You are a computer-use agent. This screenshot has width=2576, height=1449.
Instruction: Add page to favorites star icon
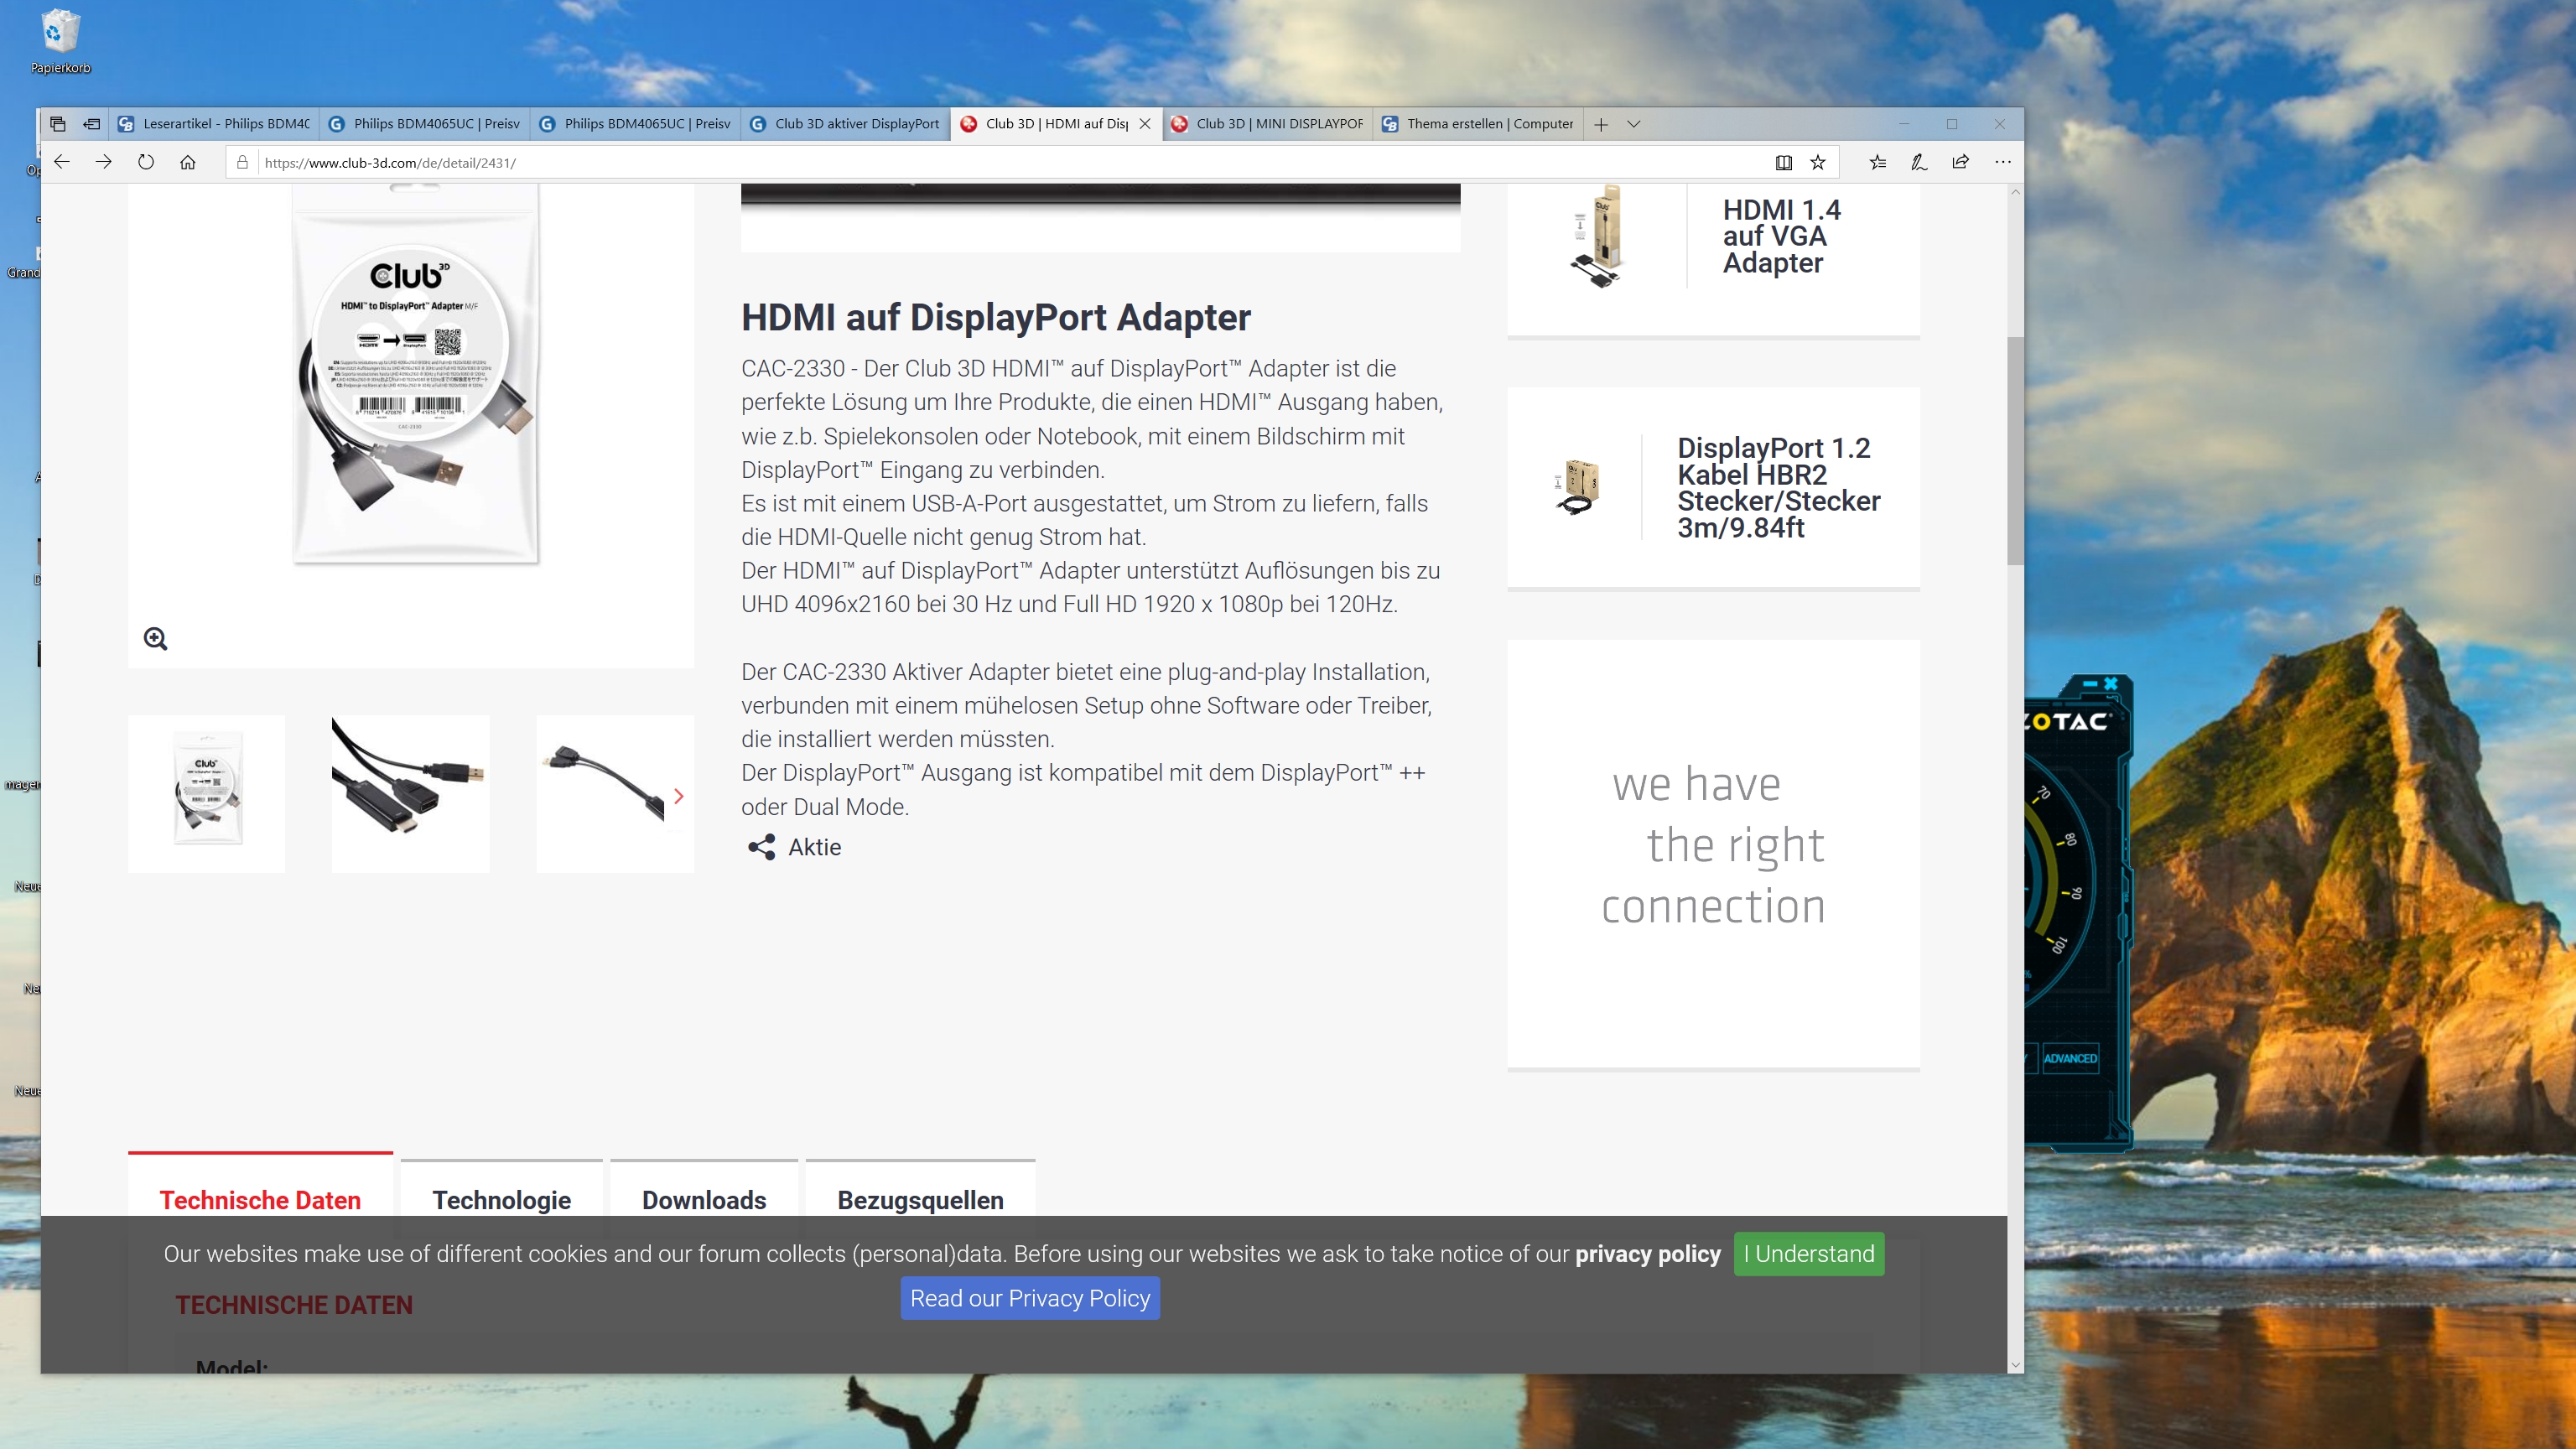(x=1818, y=162)
